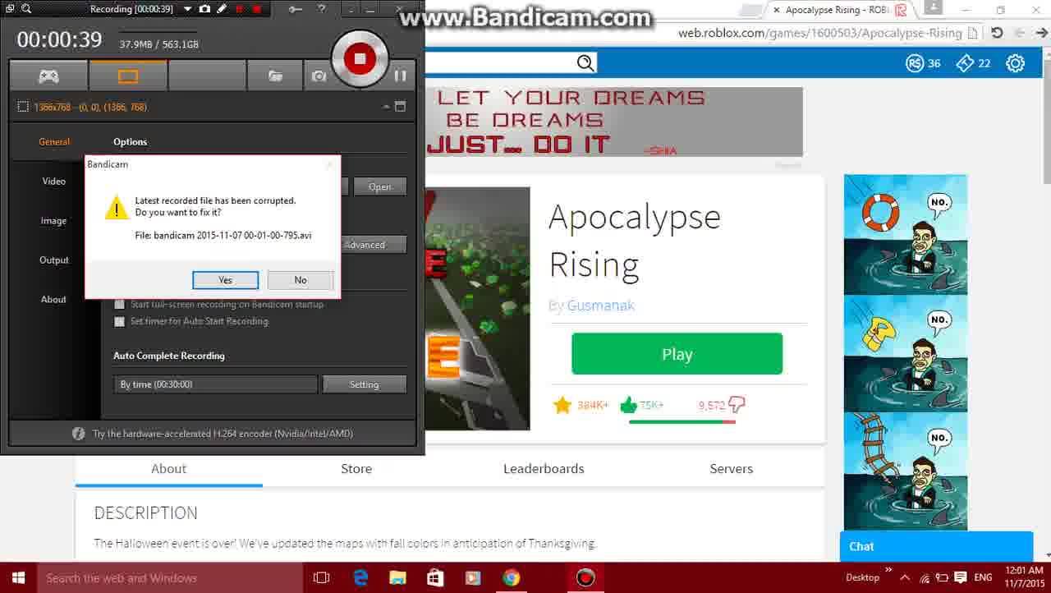
Task: Open creator Gusmanak's profile link
Action: tap(601, 306)
